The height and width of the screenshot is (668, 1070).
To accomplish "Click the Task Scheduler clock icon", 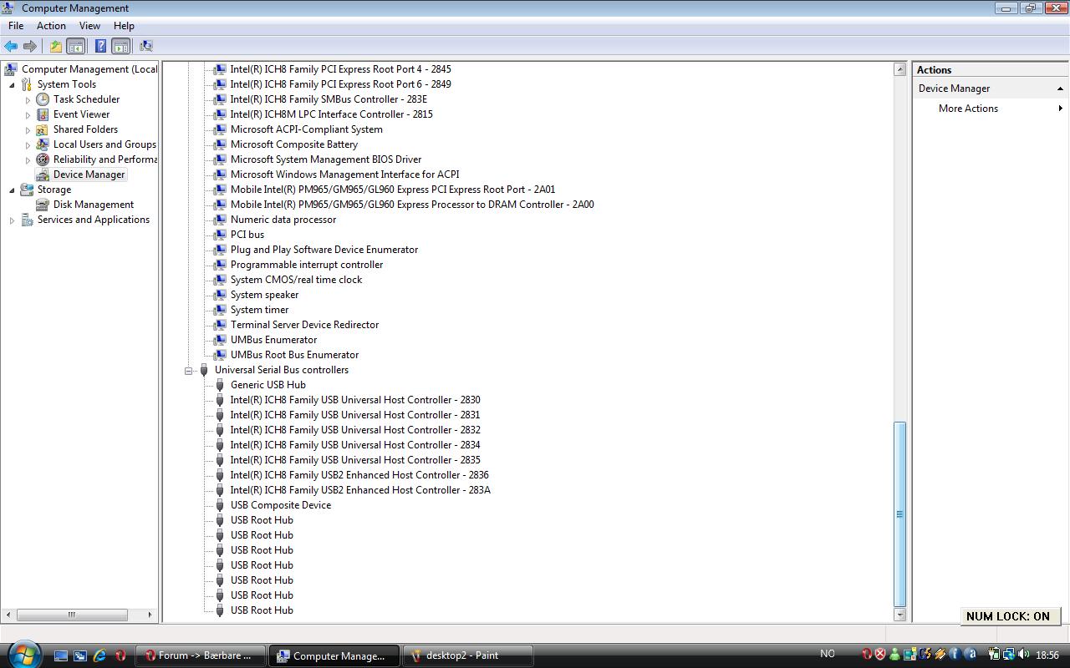I will coord(43,99).
